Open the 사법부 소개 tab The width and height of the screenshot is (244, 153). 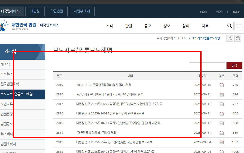point(82,11)
